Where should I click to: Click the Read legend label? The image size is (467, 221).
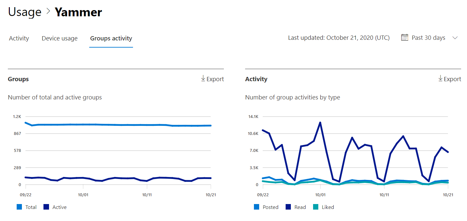tap(300, 207)
